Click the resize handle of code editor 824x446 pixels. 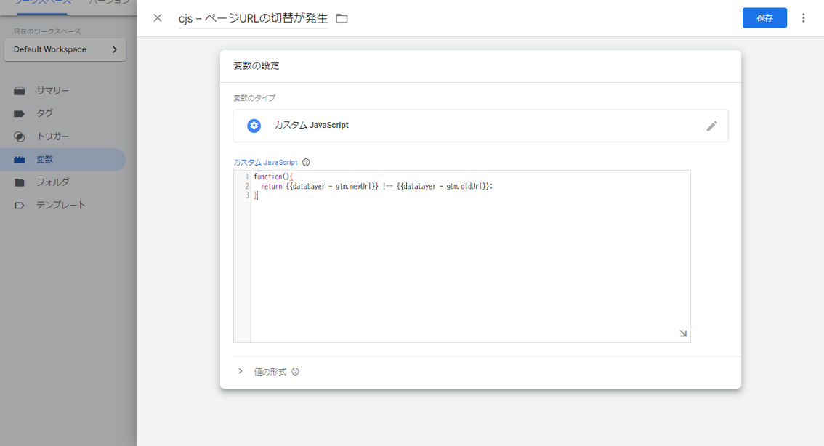point(682,333)
